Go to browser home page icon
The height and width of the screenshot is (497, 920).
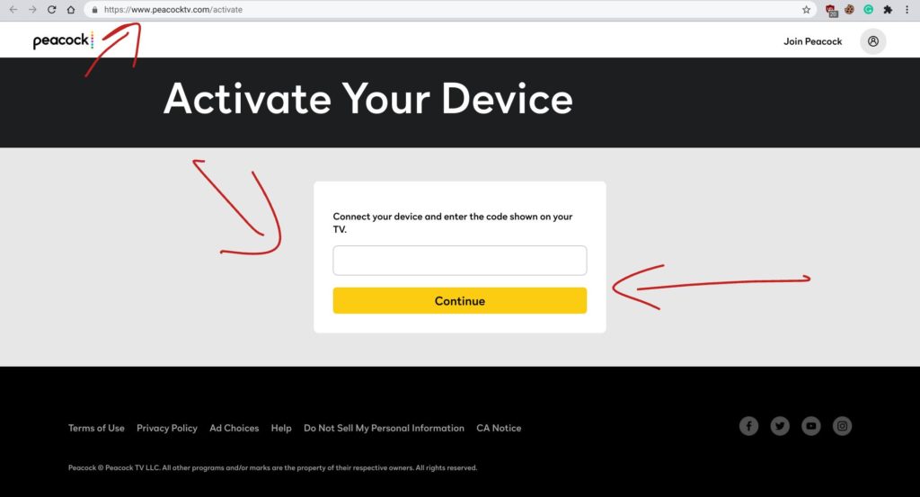click(71, 10)
